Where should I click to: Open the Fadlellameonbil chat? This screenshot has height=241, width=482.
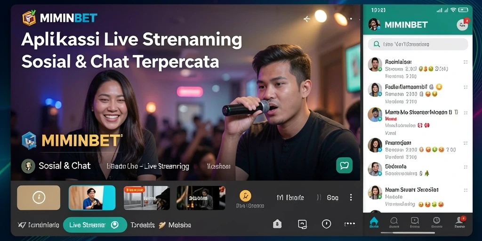coord(418,94)
